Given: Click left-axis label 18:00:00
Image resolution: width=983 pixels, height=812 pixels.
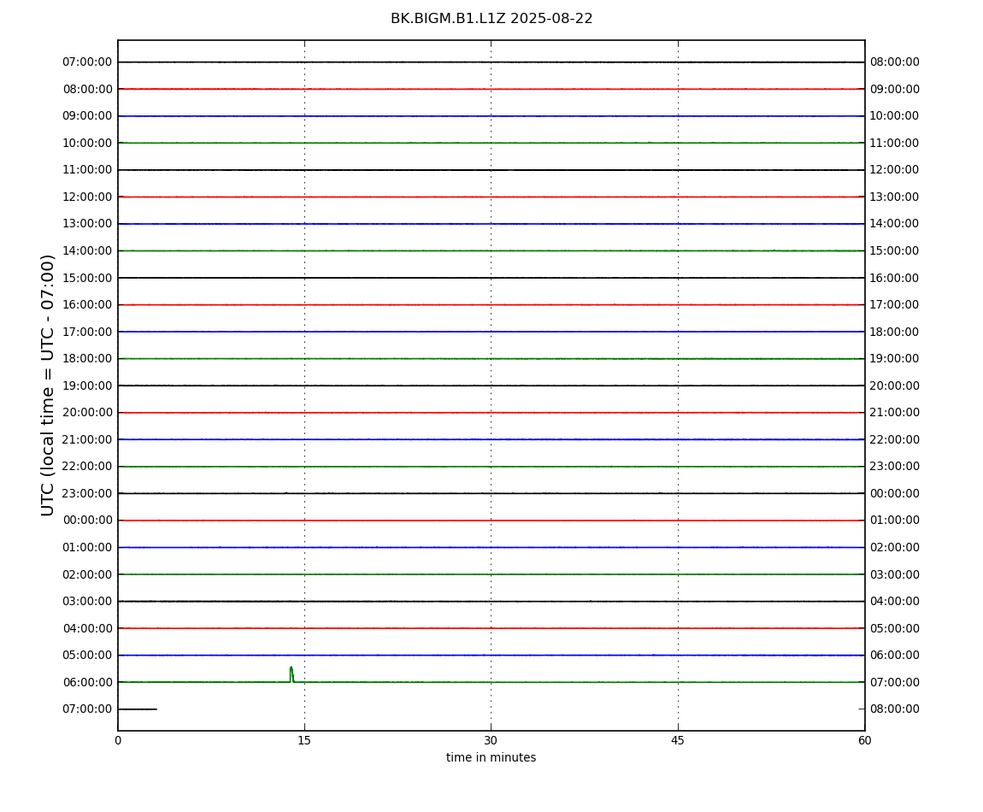Looking at the screenshot, I should coord(88,359).
